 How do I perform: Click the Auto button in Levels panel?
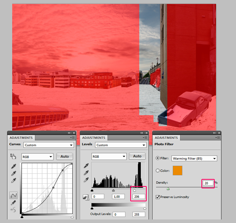pyautogui.click(x=137, y=156)
